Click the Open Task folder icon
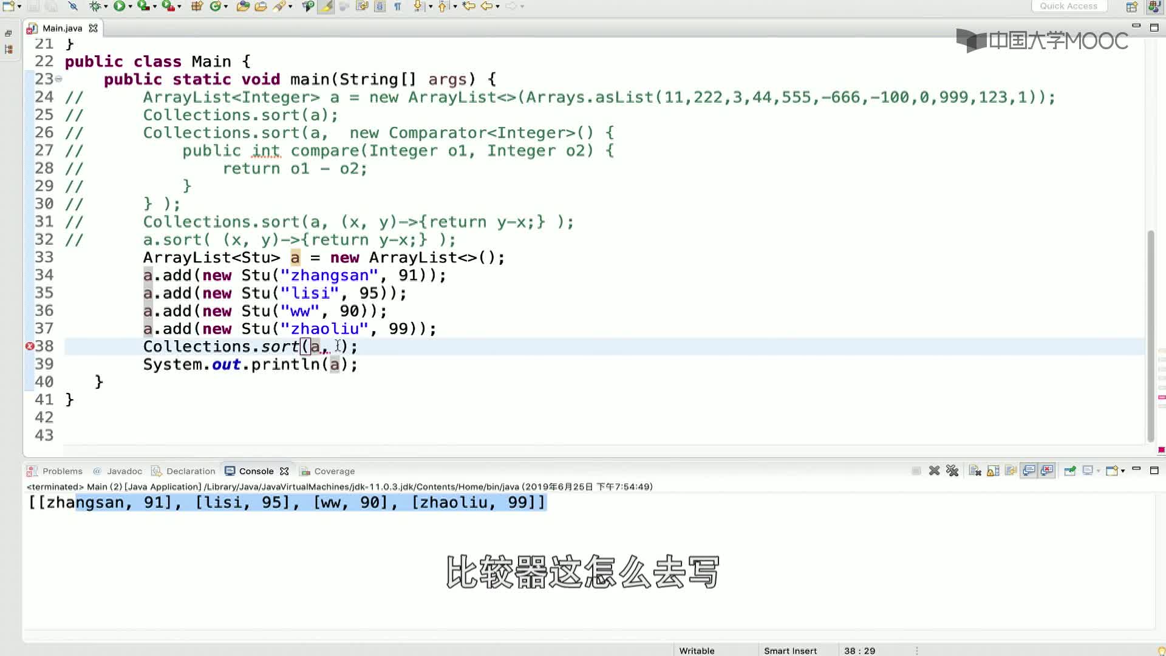The image size is (1166, 656). (x=261, y=6)
